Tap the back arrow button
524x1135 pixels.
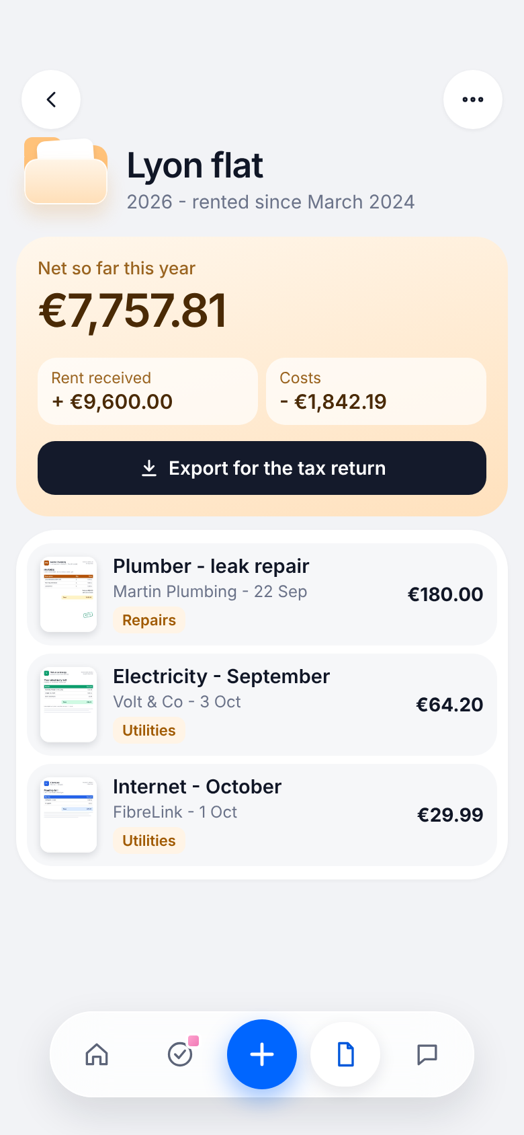(51, 100)
